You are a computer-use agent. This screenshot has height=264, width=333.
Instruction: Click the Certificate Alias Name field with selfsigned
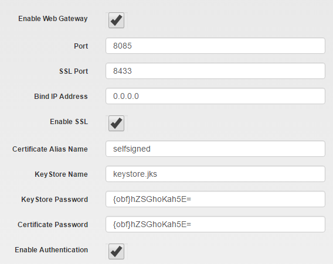coord(215,149)
